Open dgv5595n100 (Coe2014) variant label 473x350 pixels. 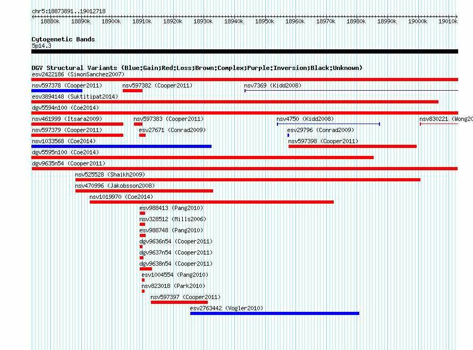point(65,152)
